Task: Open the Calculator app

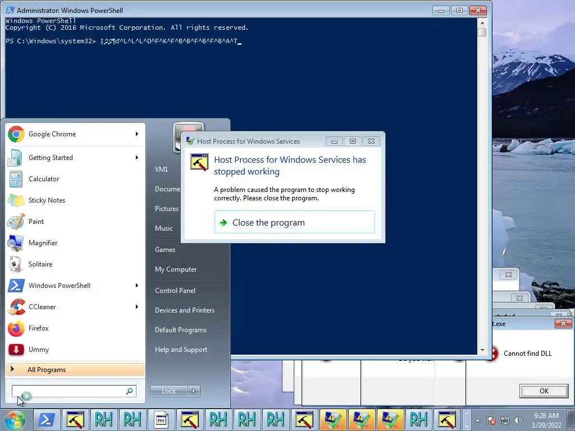Action: 75,179
